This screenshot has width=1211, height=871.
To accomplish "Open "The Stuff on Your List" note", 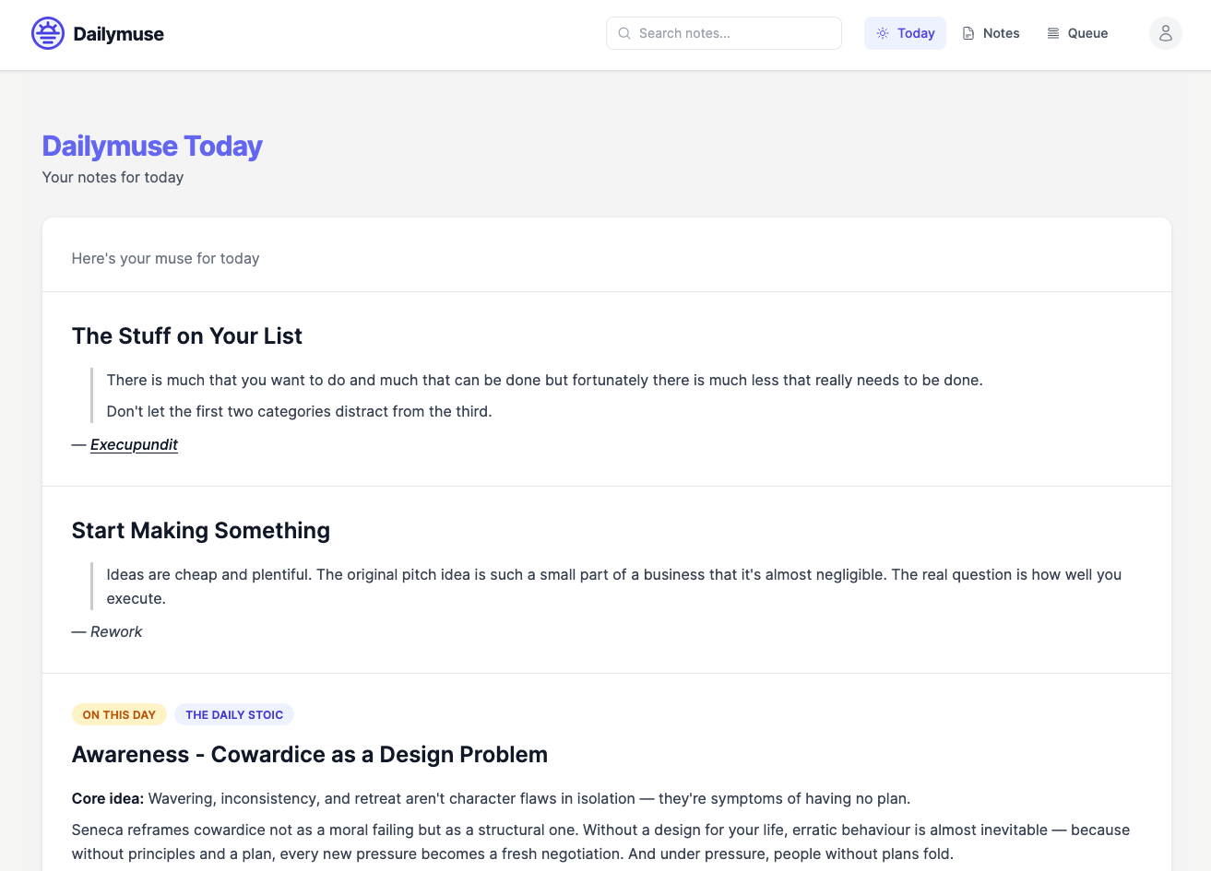I will pos(187,336).
